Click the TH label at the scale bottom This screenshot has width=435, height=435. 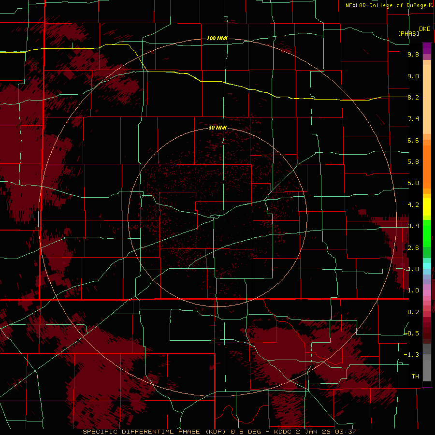pyautogui.click(x=415, y=377)
